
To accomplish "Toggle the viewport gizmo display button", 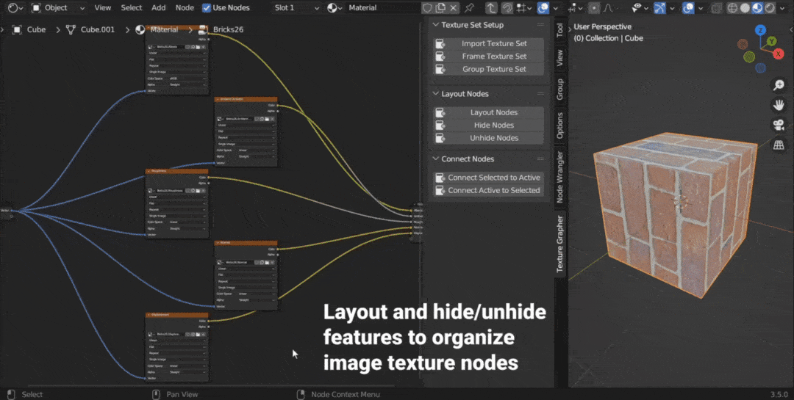I will tap(659, 7).
